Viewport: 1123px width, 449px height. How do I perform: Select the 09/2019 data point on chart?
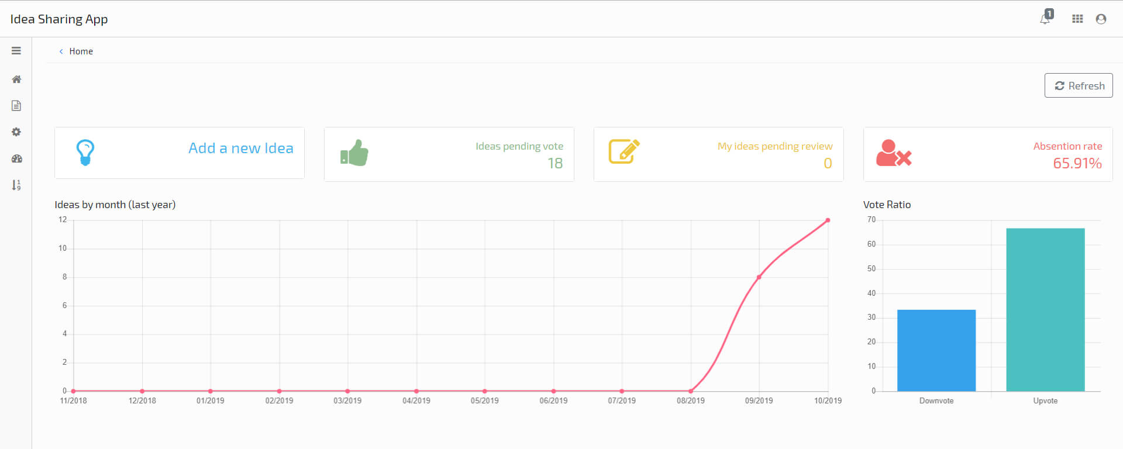(759, 277)
